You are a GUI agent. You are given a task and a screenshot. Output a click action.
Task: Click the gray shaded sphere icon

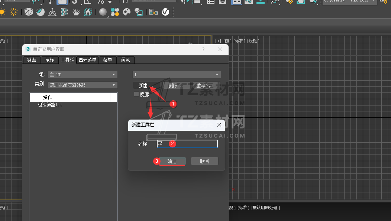click(103, 12)
